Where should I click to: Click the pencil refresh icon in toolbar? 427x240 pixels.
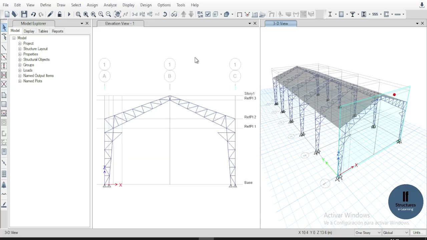click(x=50, y=14)
